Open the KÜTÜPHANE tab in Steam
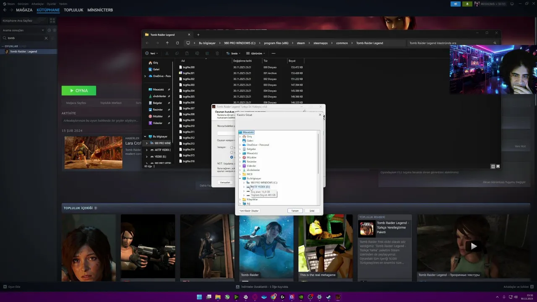The image size is (537, 302). pyautogui.click(x=48, y=10)
